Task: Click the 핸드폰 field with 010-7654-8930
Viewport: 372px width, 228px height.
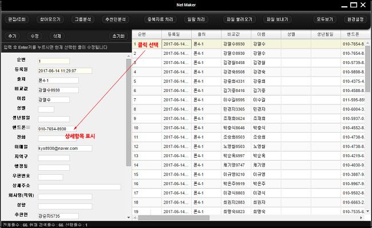Action: [x=57, y=129]
